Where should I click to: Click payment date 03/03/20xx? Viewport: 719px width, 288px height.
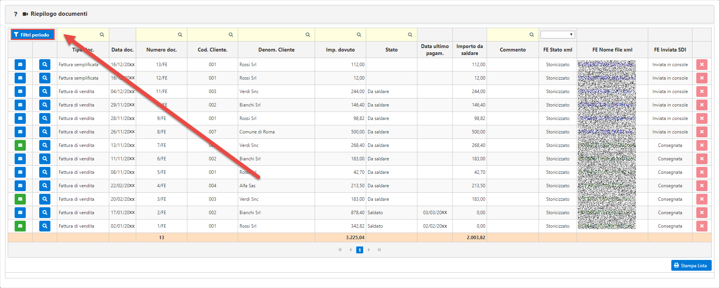click(435, 213)
